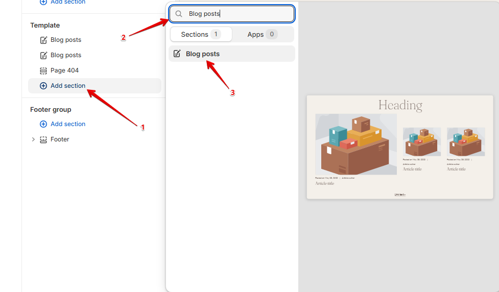Click Add section under Footer group
The image size is (499, 292).
click(68, 124)
